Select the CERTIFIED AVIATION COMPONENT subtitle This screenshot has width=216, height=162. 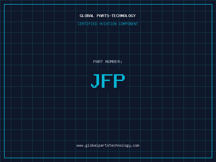coord(108,24)
